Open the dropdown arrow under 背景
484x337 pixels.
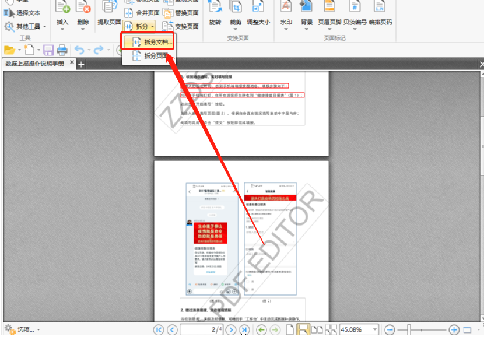tap(307, 29)
